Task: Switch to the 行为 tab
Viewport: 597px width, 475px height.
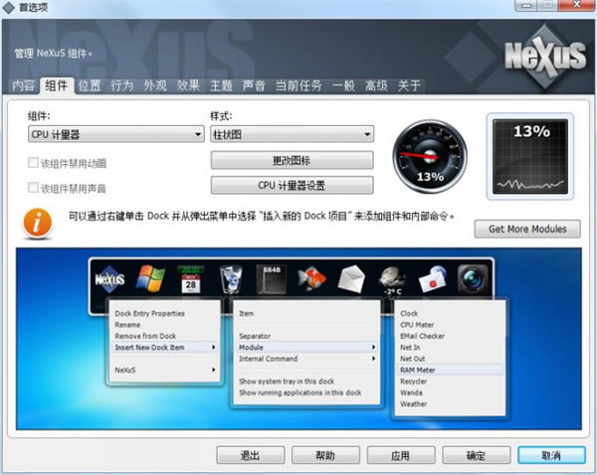Action: 122,85
